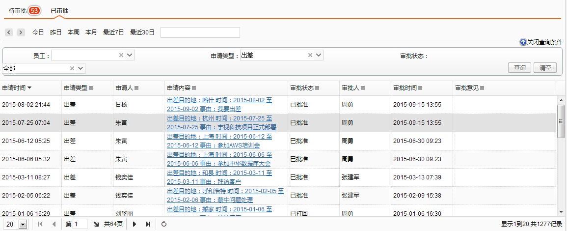Open the 审批状态 全部 dropdown
Image resolution: width=567 pixels, height=231 pixels.
click(x=81, y=68)
